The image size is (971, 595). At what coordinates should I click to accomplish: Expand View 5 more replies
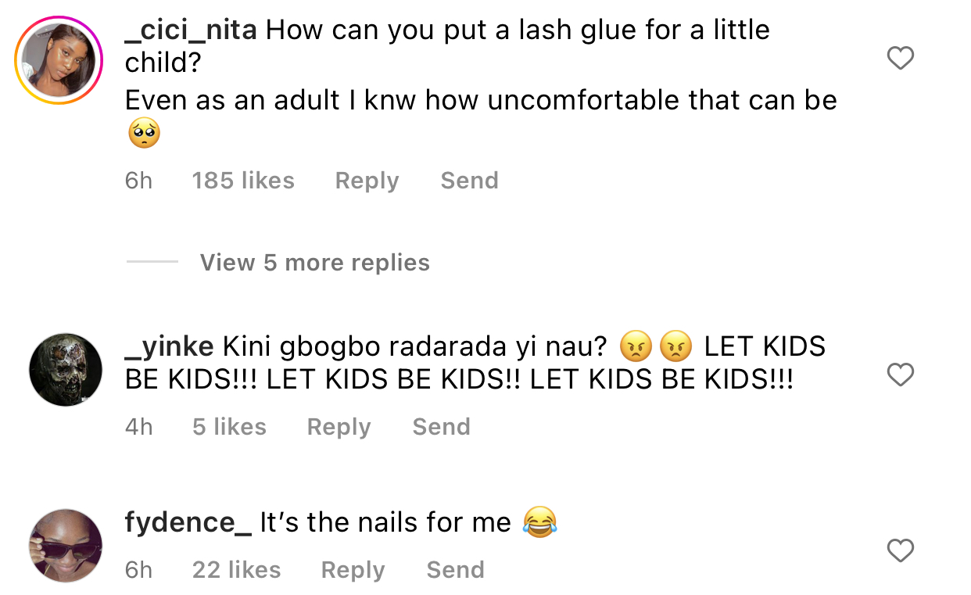click(x=314, y=263)
